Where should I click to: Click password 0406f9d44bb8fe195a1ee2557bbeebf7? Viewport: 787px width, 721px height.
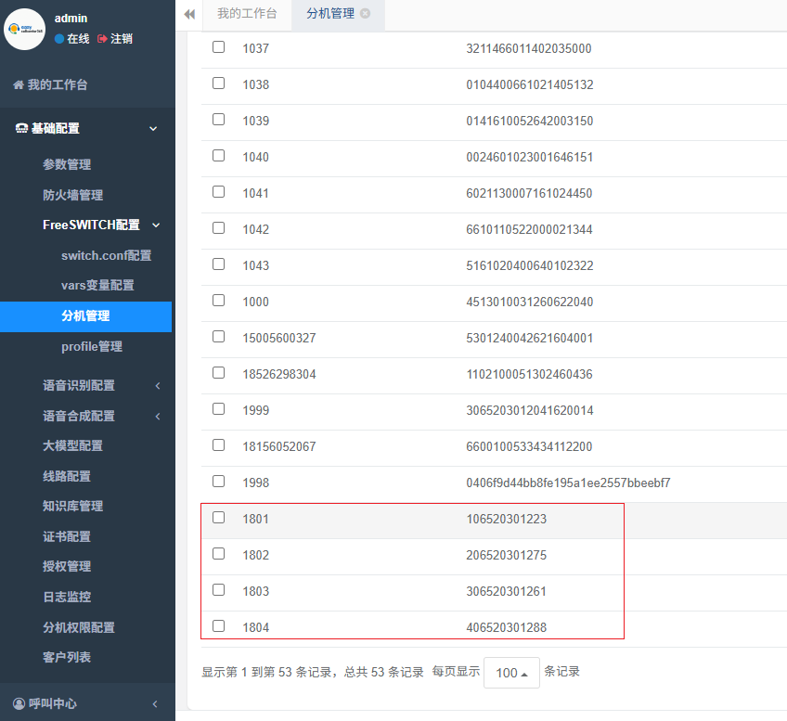tap(568, 483)
